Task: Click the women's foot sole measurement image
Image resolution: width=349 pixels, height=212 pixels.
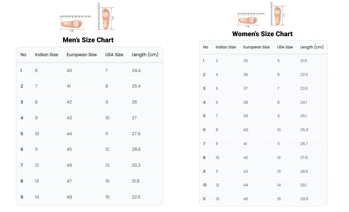Action: click(x=278, y=15)
